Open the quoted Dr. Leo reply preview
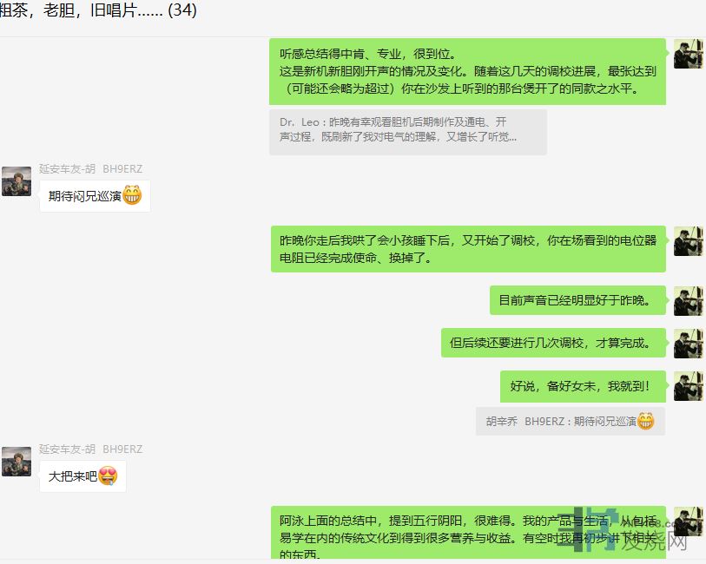This screenshot has width=706, height=564. coord(408,132)
